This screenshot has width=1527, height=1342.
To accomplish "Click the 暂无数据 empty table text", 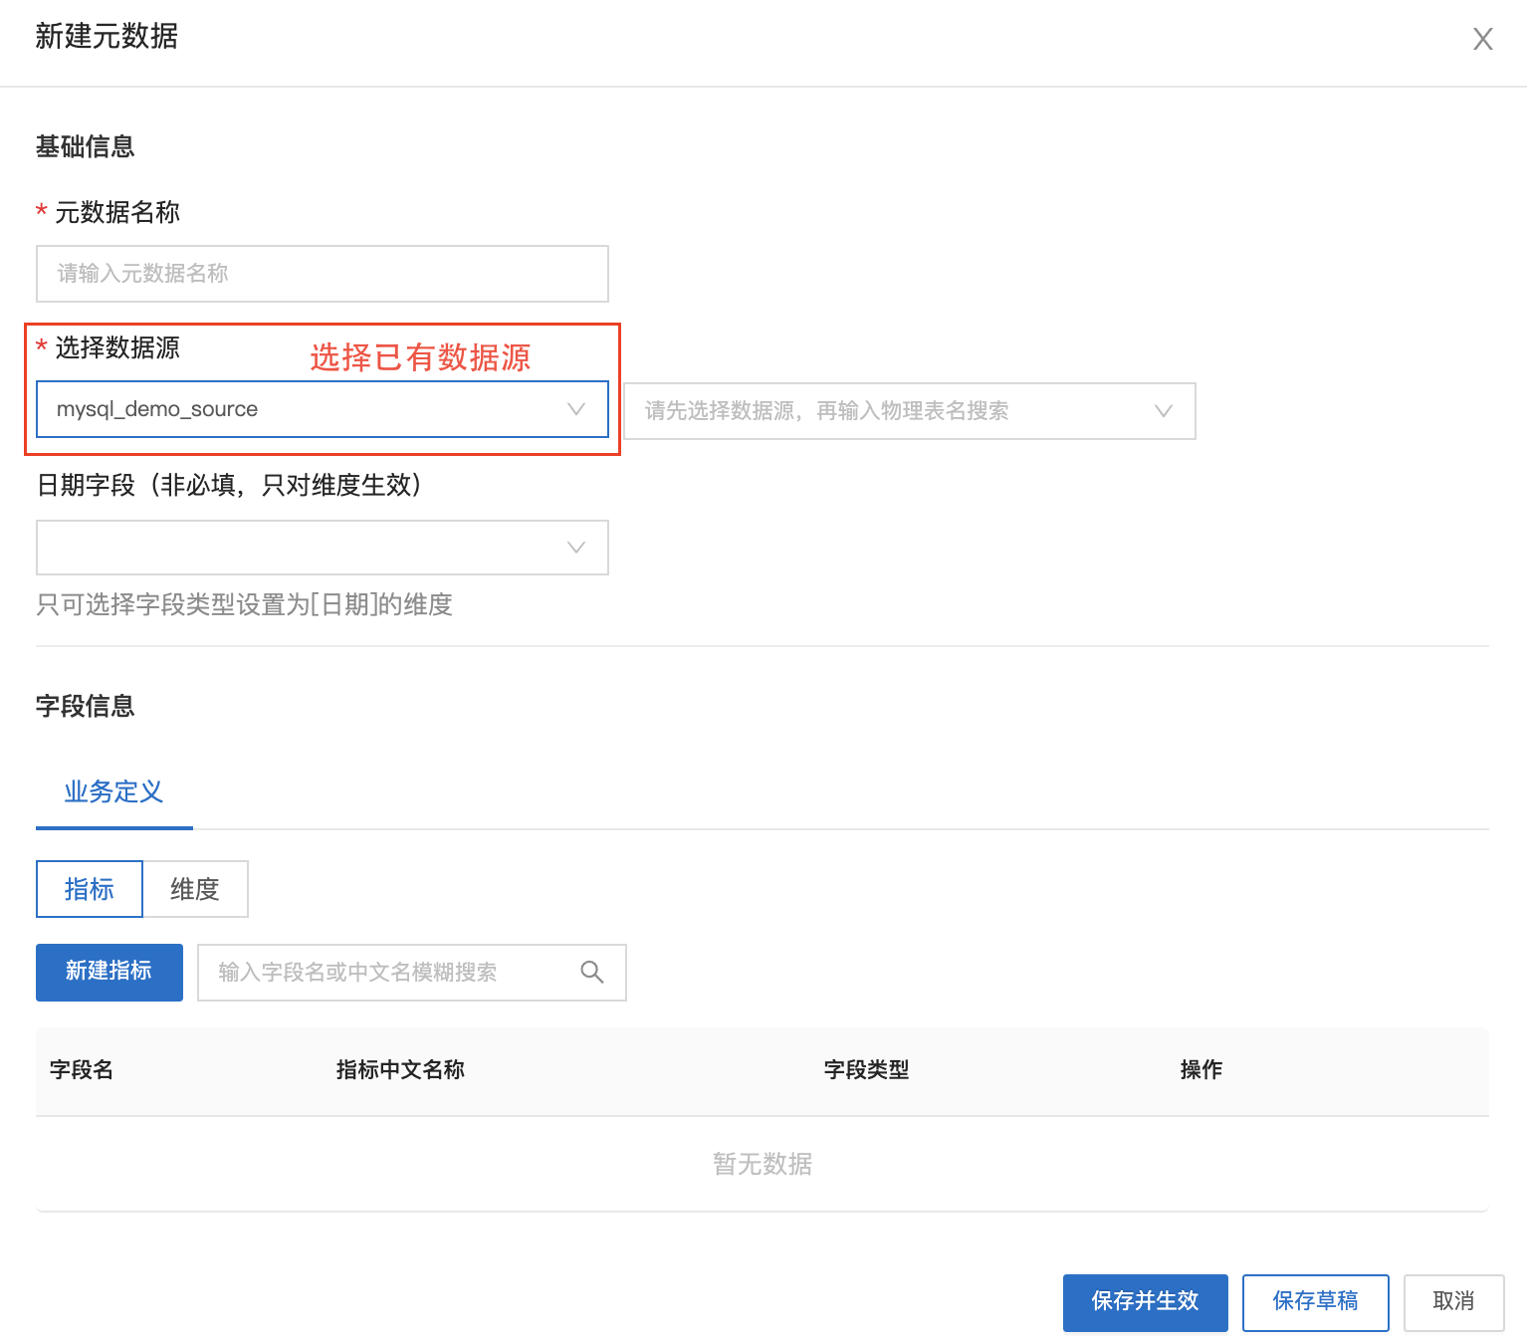I will 763,1164.
